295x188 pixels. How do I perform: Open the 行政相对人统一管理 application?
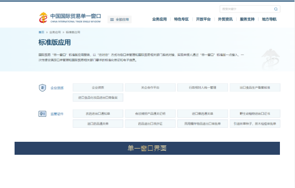coord(202,88)
